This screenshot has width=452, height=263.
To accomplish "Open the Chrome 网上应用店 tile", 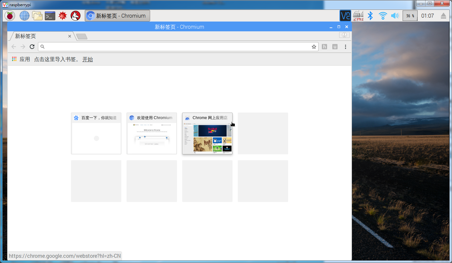I will pyautogui.click(x=207, y=133).
